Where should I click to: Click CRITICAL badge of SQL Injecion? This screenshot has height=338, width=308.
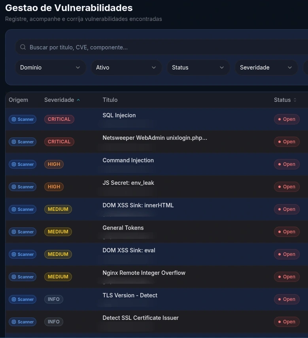59,119
